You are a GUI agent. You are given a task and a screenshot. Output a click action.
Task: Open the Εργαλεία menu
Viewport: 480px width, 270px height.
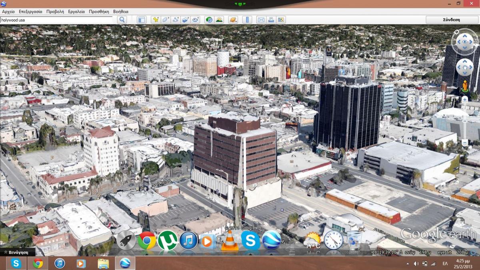coord(76,12)
